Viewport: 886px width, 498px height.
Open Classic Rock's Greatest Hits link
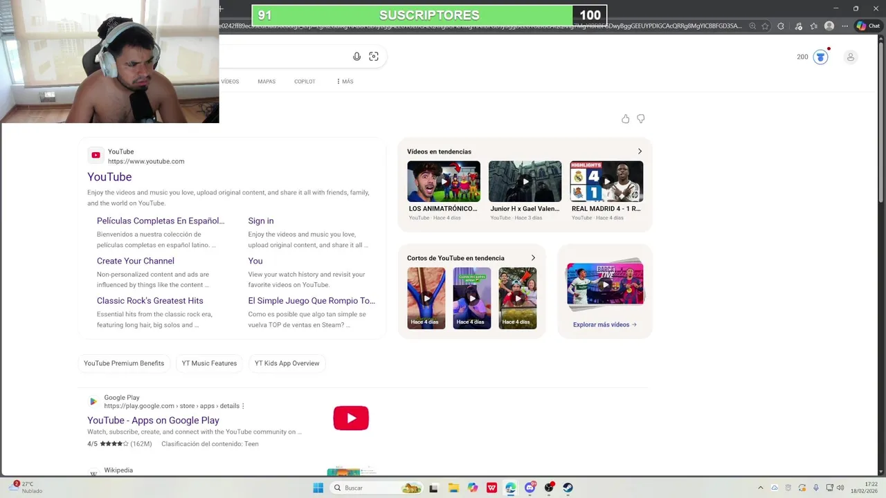[x=150, y=301]
